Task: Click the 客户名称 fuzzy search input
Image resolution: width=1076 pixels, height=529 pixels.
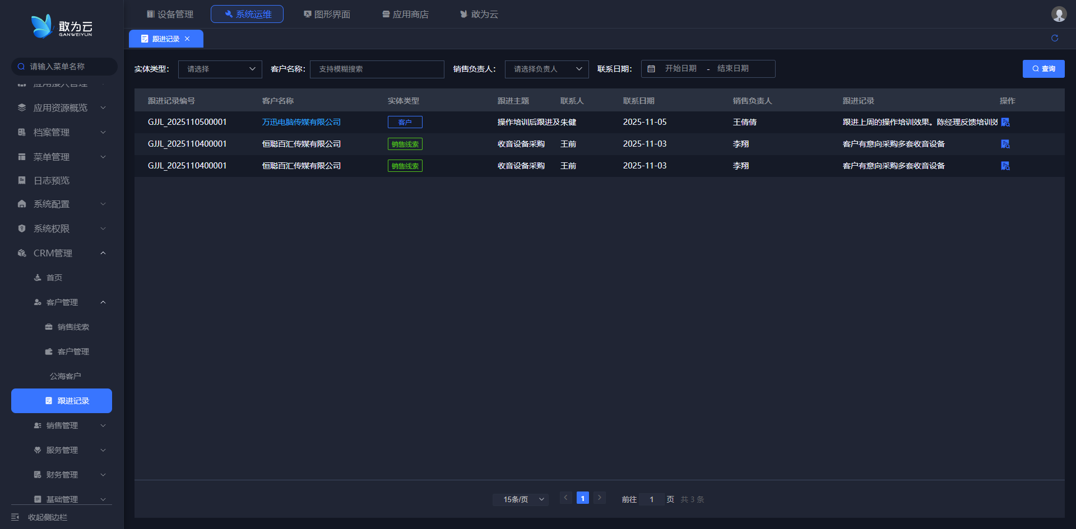Action: tap(377, 69)
